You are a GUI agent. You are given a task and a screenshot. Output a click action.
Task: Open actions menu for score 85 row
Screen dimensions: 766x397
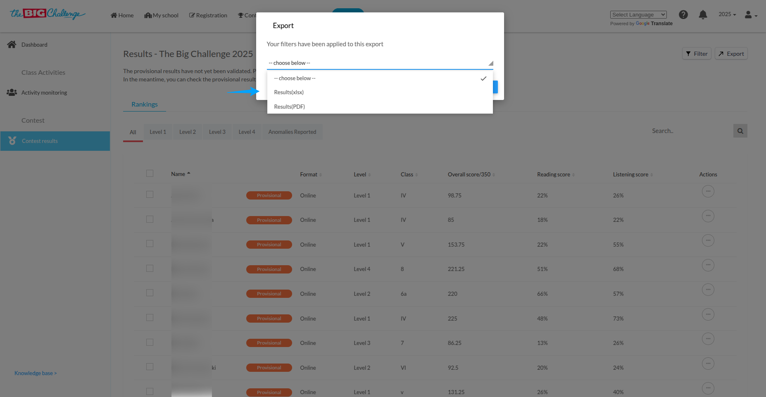point(708,216)
